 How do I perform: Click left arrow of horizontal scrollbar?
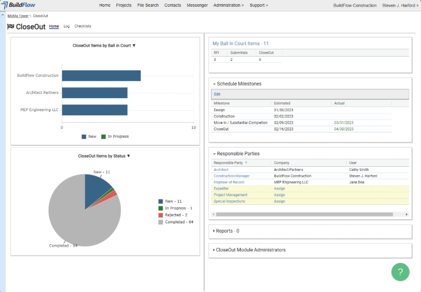pyautogui.click(x=214, y=214)
